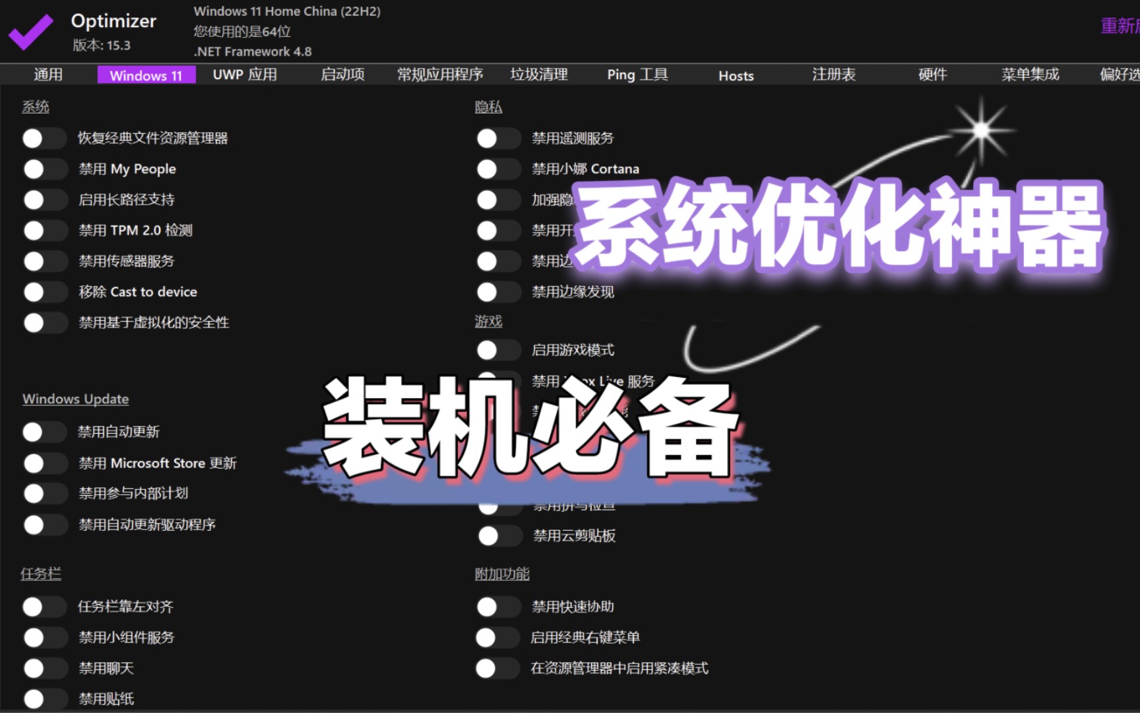Image resolution: width=1140 pixels, height=713 pixels.
Task: Toggle 在资源管理器中启用紧凑模式 switch
Action: [497, 668]
